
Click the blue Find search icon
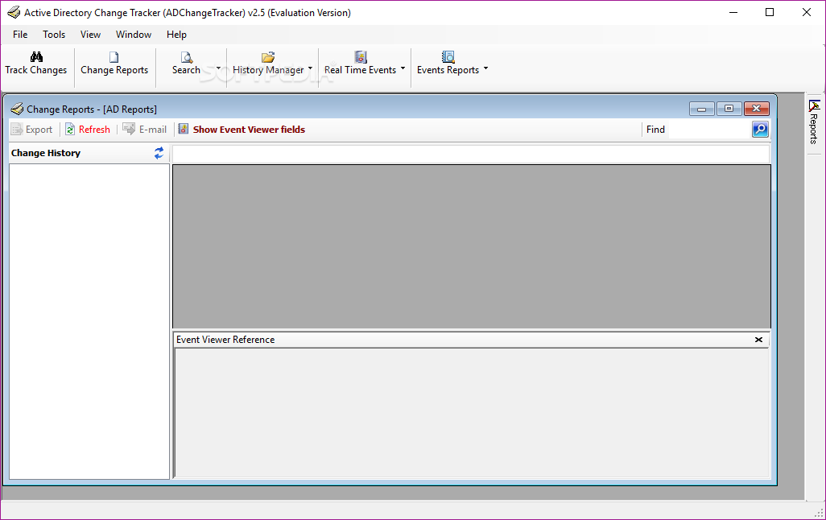pyautogui.click(x=760, y=129)
